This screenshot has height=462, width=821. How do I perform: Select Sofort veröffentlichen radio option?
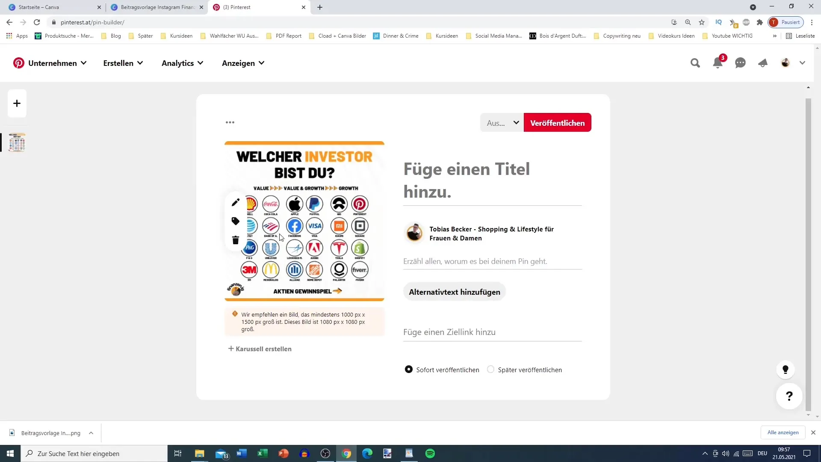click(409, 369)
